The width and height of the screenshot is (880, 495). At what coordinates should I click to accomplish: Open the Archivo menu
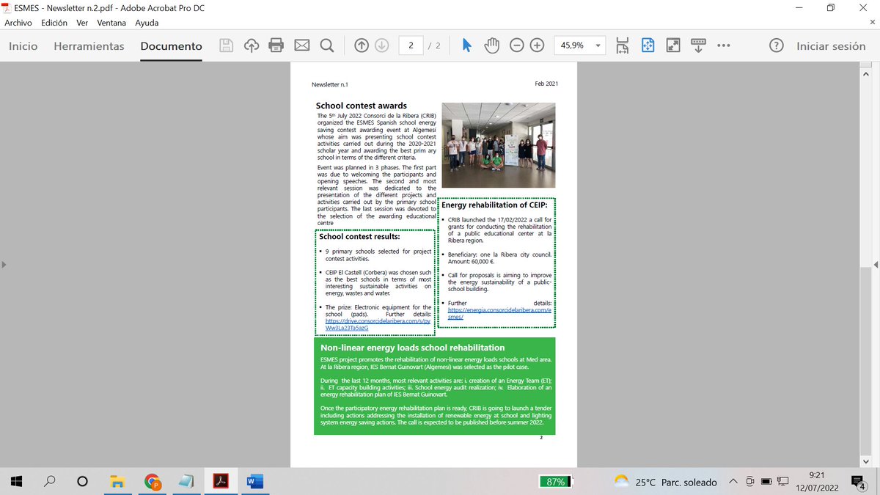(18, 23)
